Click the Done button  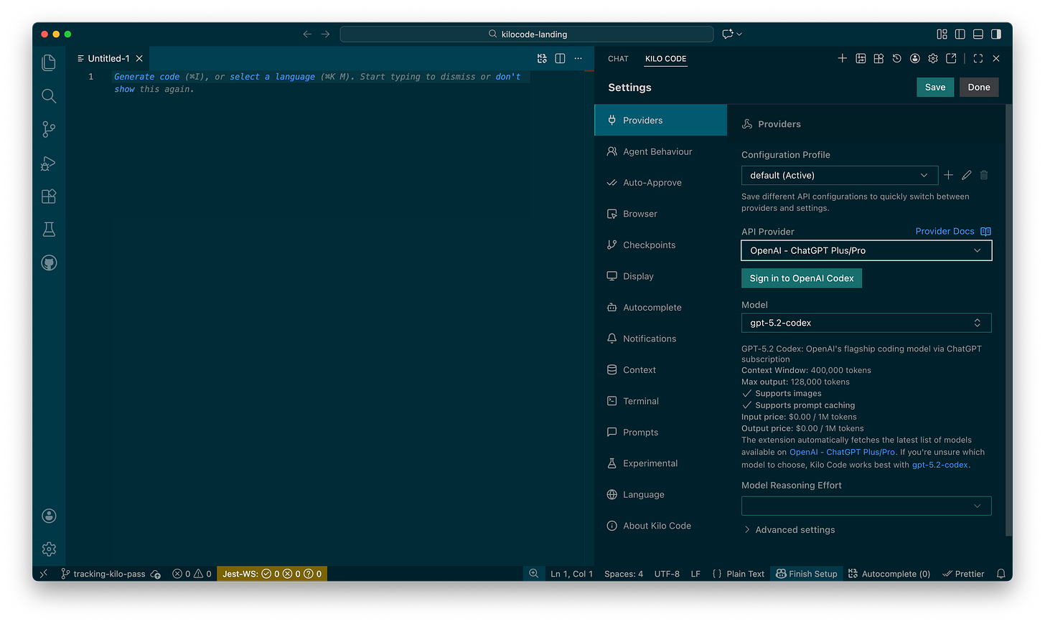click(979, 87)
